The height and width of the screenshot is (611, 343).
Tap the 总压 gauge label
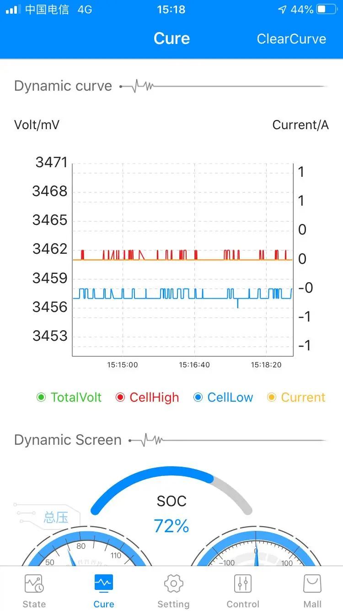pyautogui.click(x=56, y=518)
